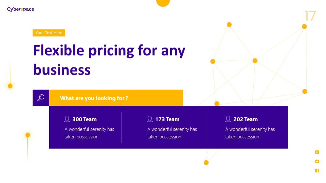Click the magnifying glass search icon
This screenshot has width=326, height=183.
tap(41, 98)
